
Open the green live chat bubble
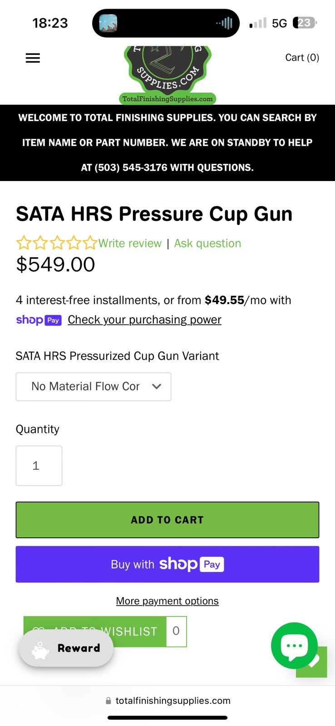tap(294, 645)
